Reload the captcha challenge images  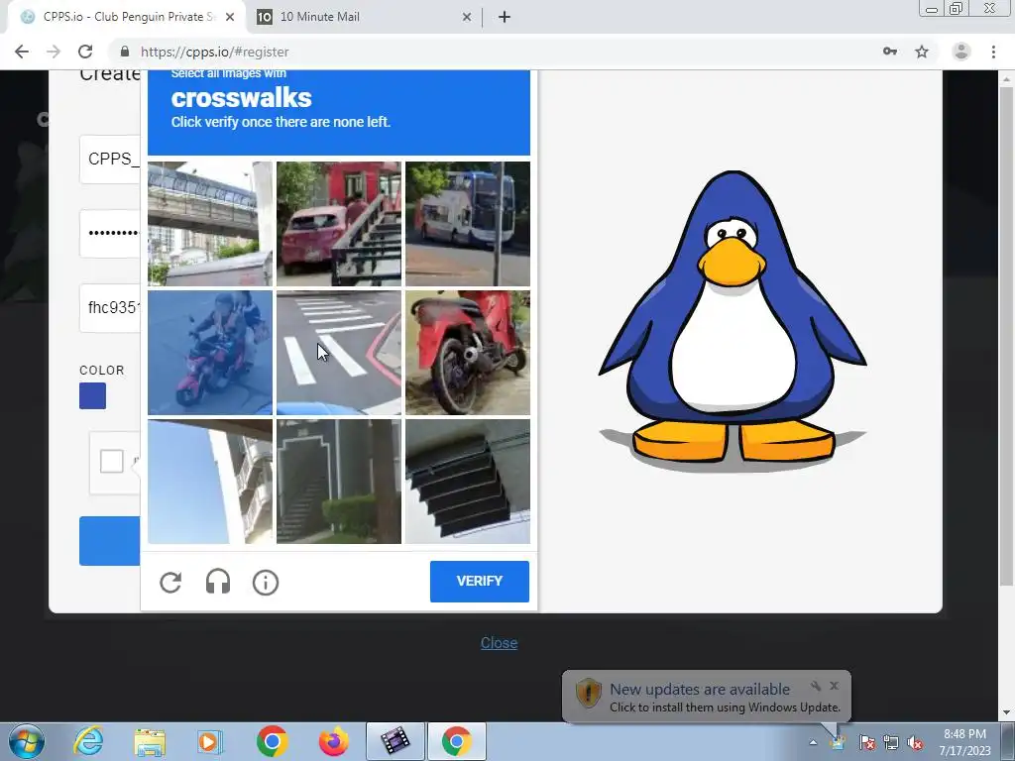[170, 583]
